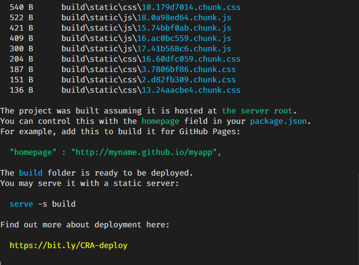Click the 18.0a98ed64.chunk.js file name
Image resolution: width=359 pixels, height=265 pixels.
pos(184,17)
